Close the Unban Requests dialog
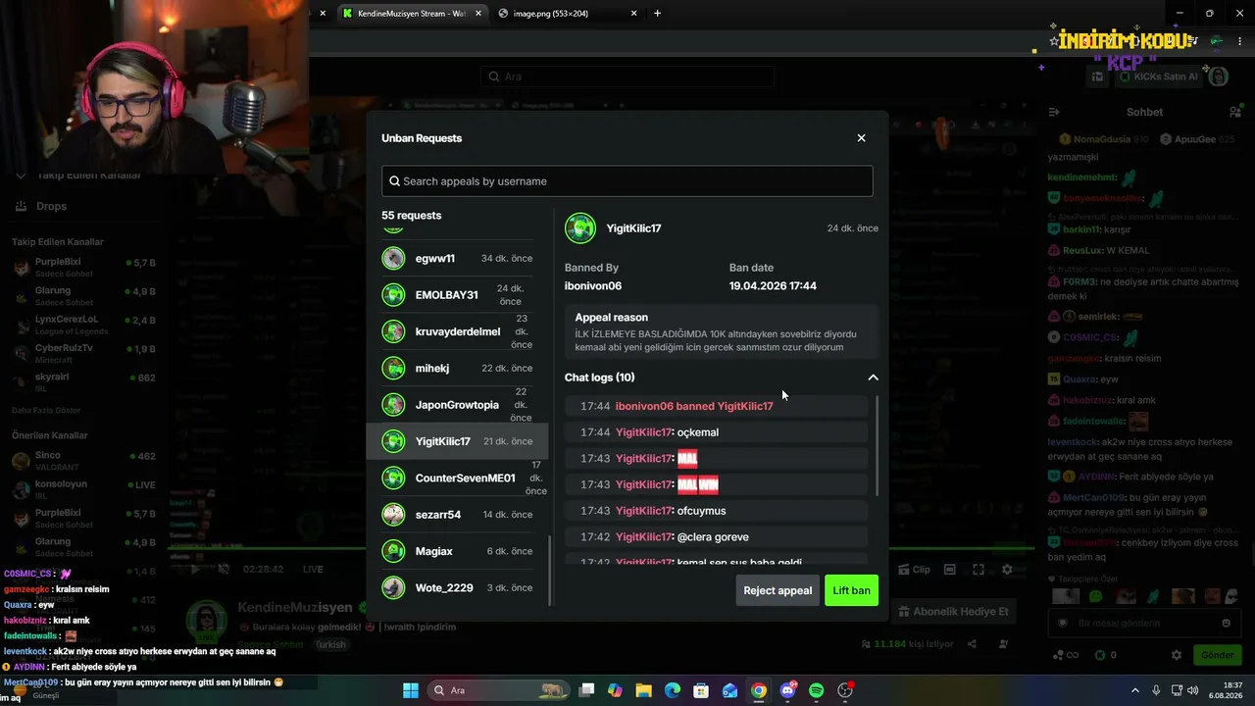This screenshot has height=706, width=1255. pyautogui.click(x=861, y=138)
